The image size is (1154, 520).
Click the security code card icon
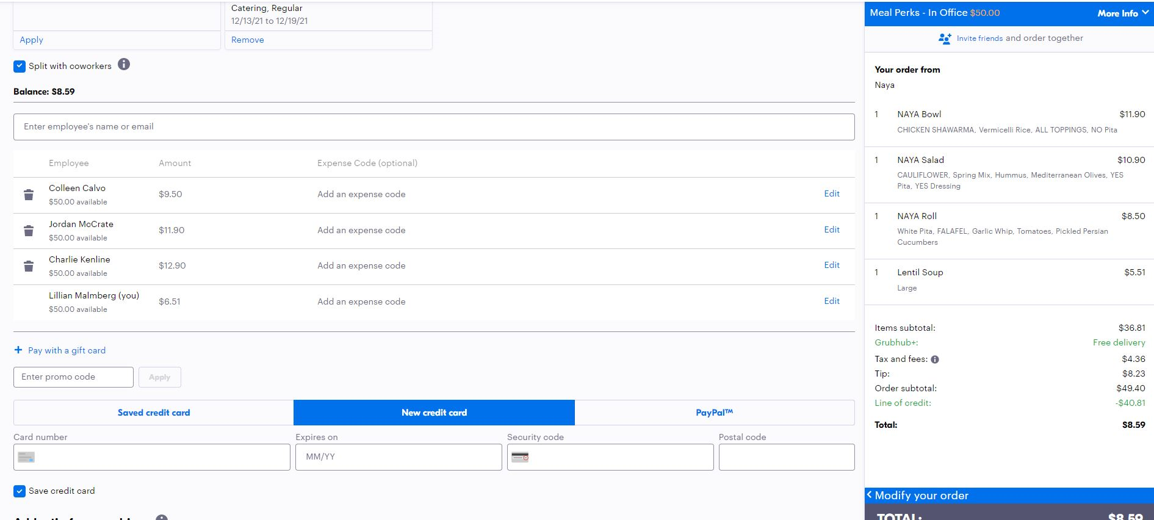tap(520, 457)
